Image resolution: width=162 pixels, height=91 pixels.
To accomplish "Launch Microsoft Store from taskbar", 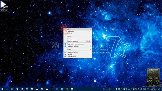I will (32, 89).
